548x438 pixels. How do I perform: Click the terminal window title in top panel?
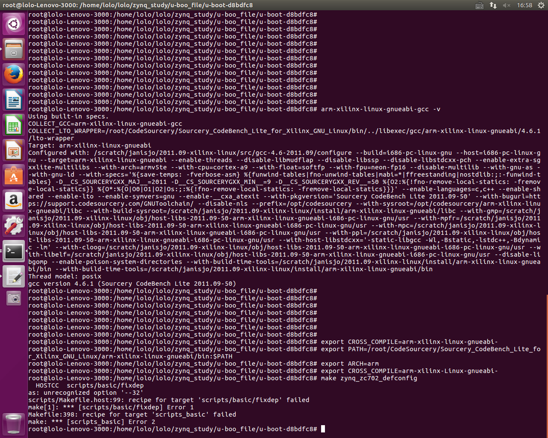[x=128, y=5]
